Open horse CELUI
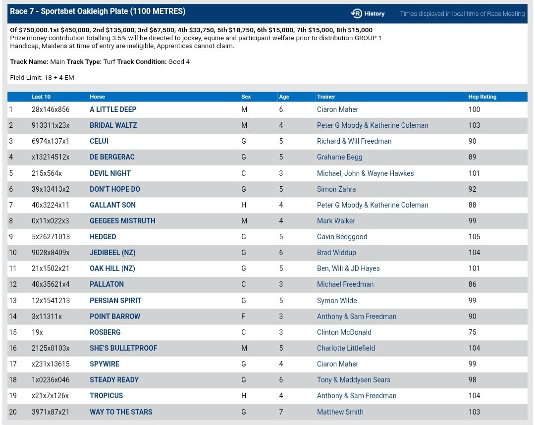The width and height of the screenshot is (535, 425). pos(99,141)
